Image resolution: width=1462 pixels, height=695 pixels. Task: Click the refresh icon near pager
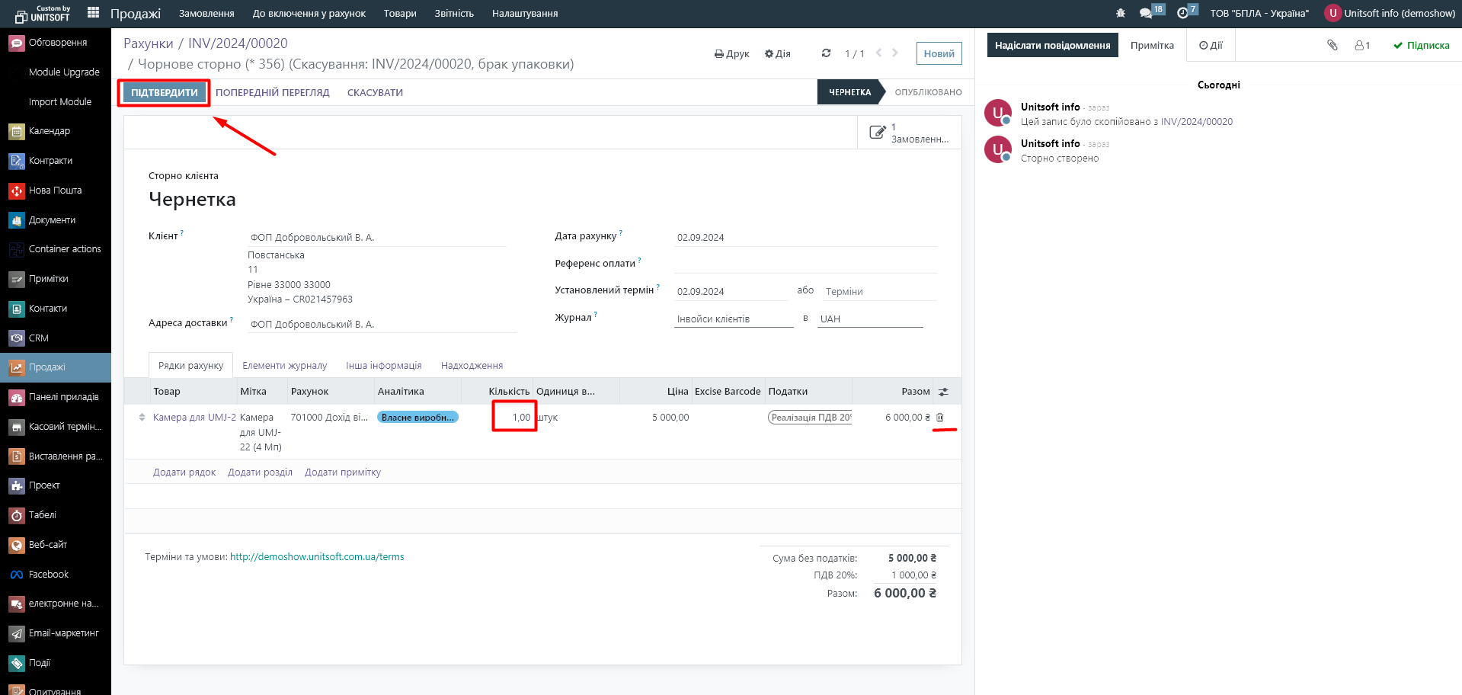826,53
